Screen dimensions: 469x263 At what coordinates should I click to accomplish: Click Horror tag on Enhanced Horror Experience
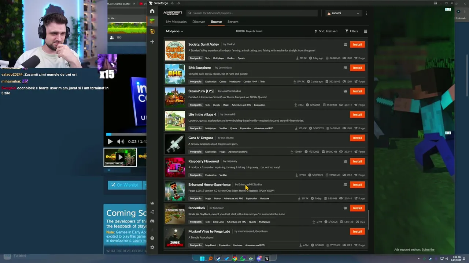coord(217,198)
